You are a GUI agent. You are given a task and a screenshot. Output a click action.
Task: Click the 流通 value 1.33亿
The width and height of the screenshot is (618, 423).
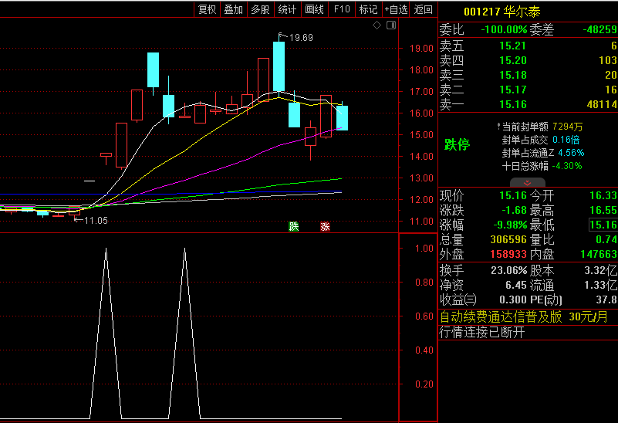[600, 285]
